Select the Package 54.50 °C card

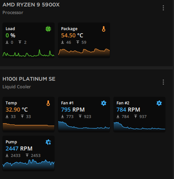pyautogui.click(x=84, y=40)
